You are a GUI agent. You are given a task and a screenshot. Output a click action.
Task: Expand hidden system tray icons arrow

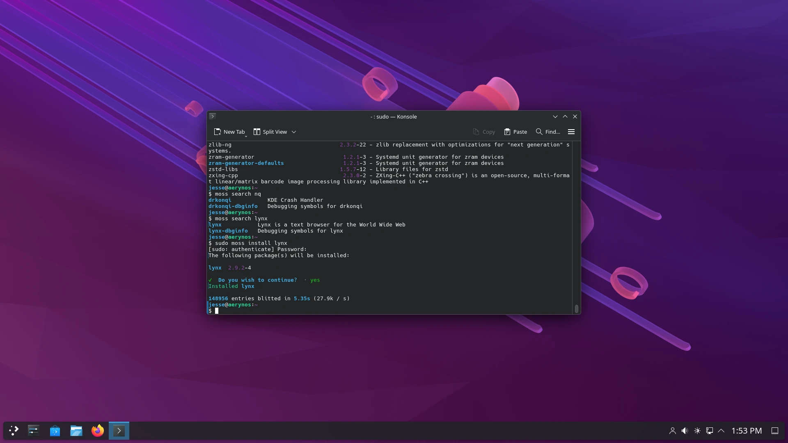pyautogui.click(x=721, y=431)
